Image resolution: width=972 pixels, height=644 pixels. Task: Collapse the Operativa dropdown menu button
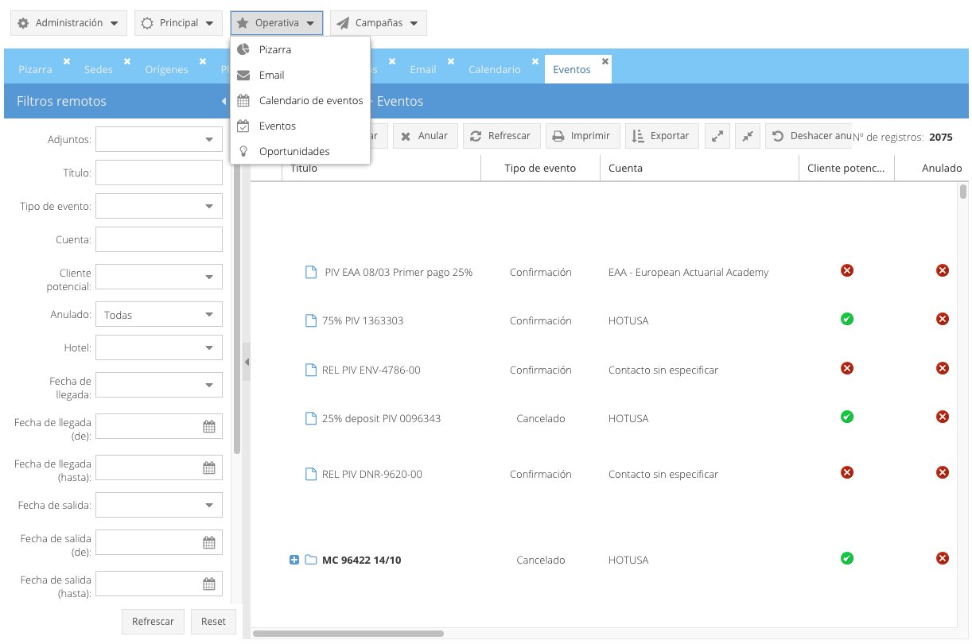click(277, 23)
